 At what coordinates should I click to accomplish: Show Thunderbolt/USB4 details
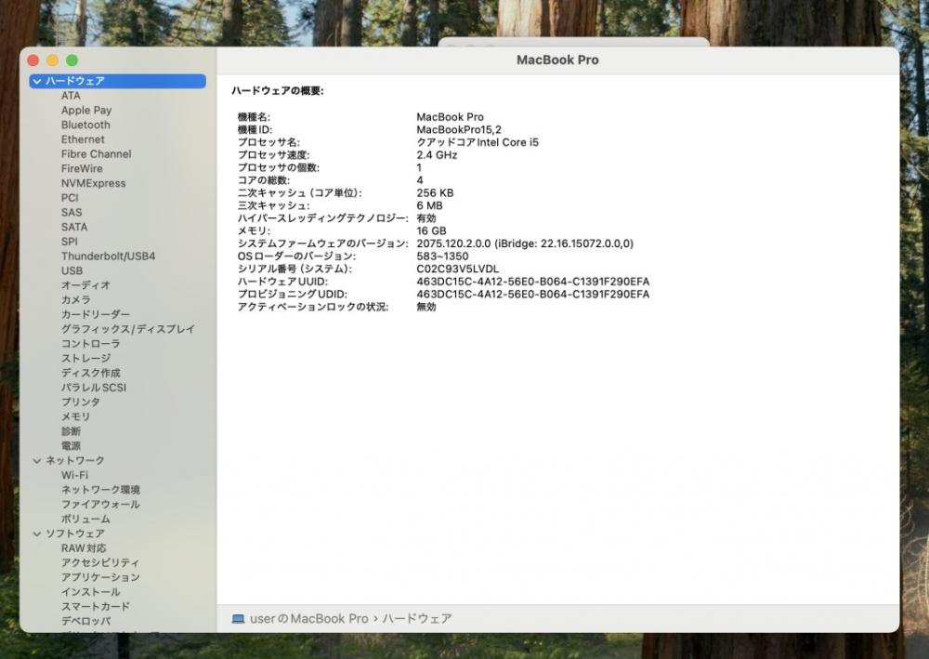[108, 257]
